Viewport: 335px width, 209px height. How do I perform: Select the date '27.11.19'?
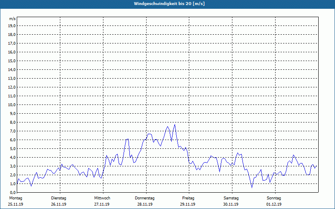[x=102, y=204]
